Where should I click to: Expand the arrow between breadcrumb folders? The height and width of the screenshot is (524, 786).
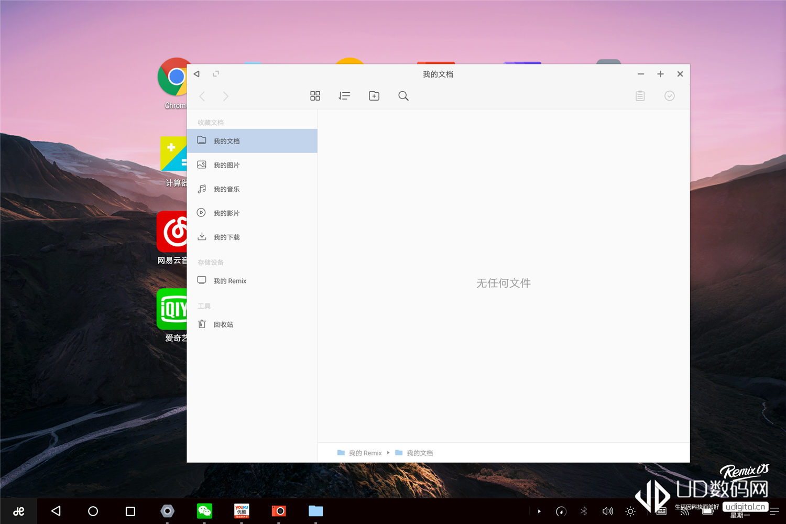click(388, 453)
